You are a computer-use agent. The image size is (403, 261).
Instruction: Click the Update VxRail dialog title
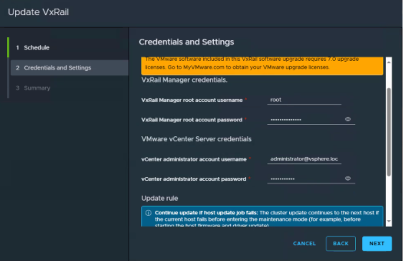point(38,12)
